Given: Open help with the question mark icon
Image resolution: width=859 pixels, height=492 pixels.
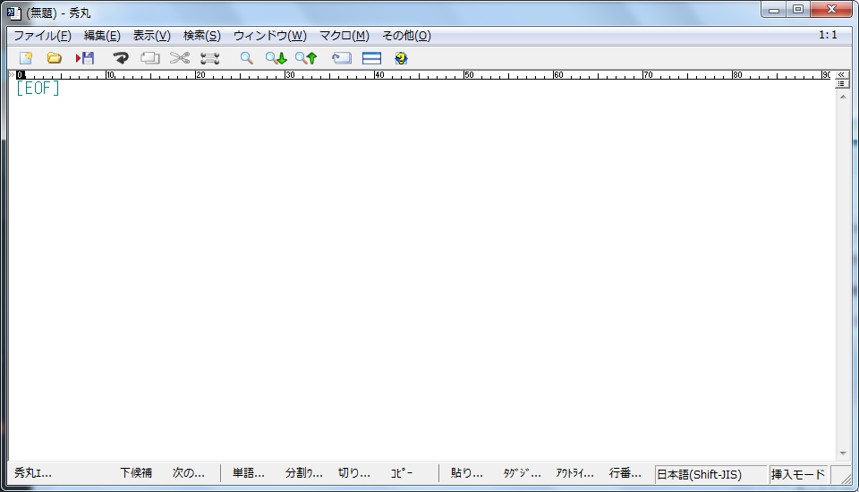Looking at the screenshot, I should point(401,58).
